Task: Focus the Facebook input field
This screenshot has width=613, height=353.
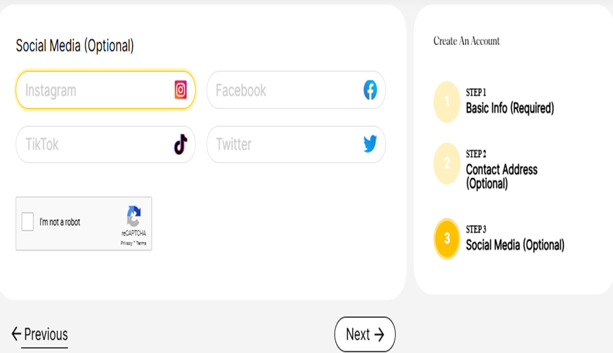Action: [296, 90]
